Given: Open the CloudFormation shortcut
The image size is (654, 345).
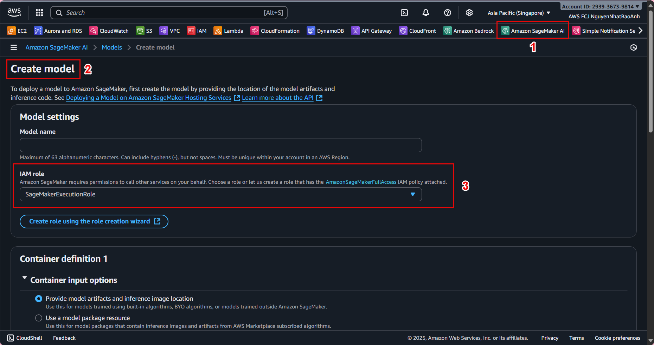Looking at the screenshot, I should 275,31.
